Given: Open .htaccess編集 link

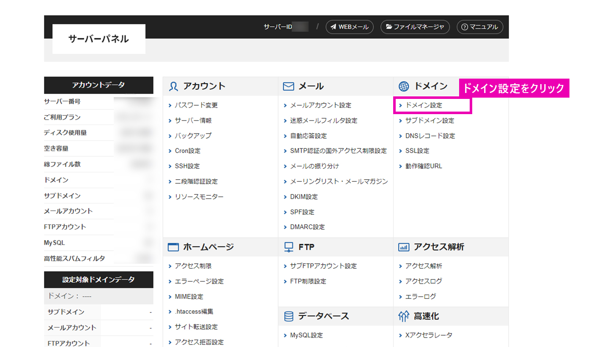Looking at the screenshot, I should pos(194,311).
